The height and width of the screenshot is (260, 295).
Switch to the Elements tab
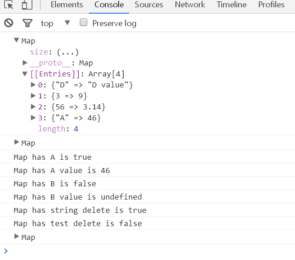point(66,5)
